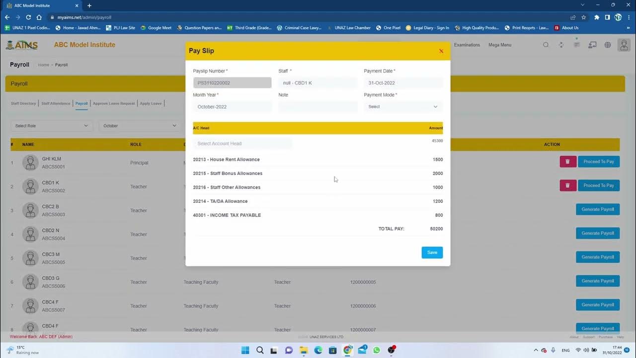
Task: Open the Windows Start menu
Action: click(x=245, y=350)
